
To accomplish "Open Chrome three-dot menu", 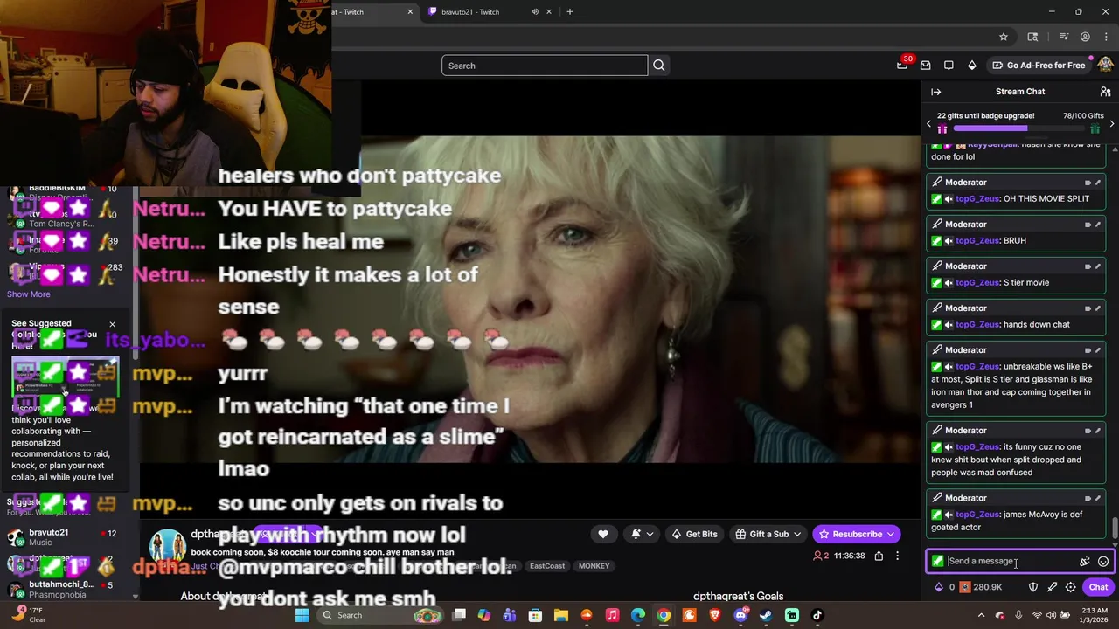I will (x=1106, y=37).
